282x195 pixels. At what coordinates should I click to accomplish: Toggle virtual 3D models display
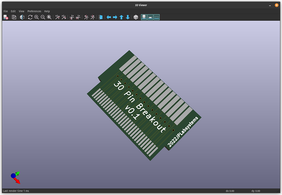157,17
